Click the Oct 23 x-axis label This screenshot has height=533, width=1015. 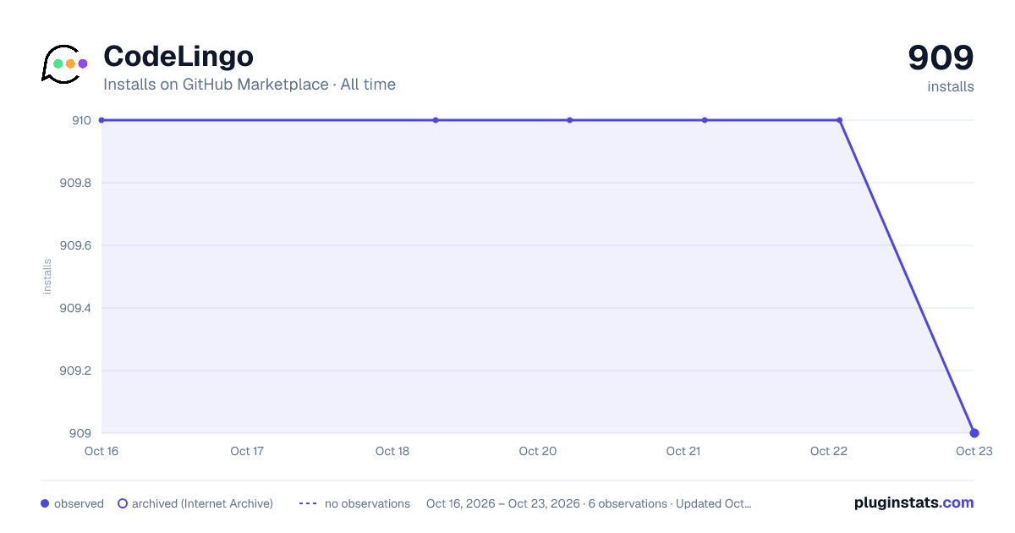[x=974, y=452]
